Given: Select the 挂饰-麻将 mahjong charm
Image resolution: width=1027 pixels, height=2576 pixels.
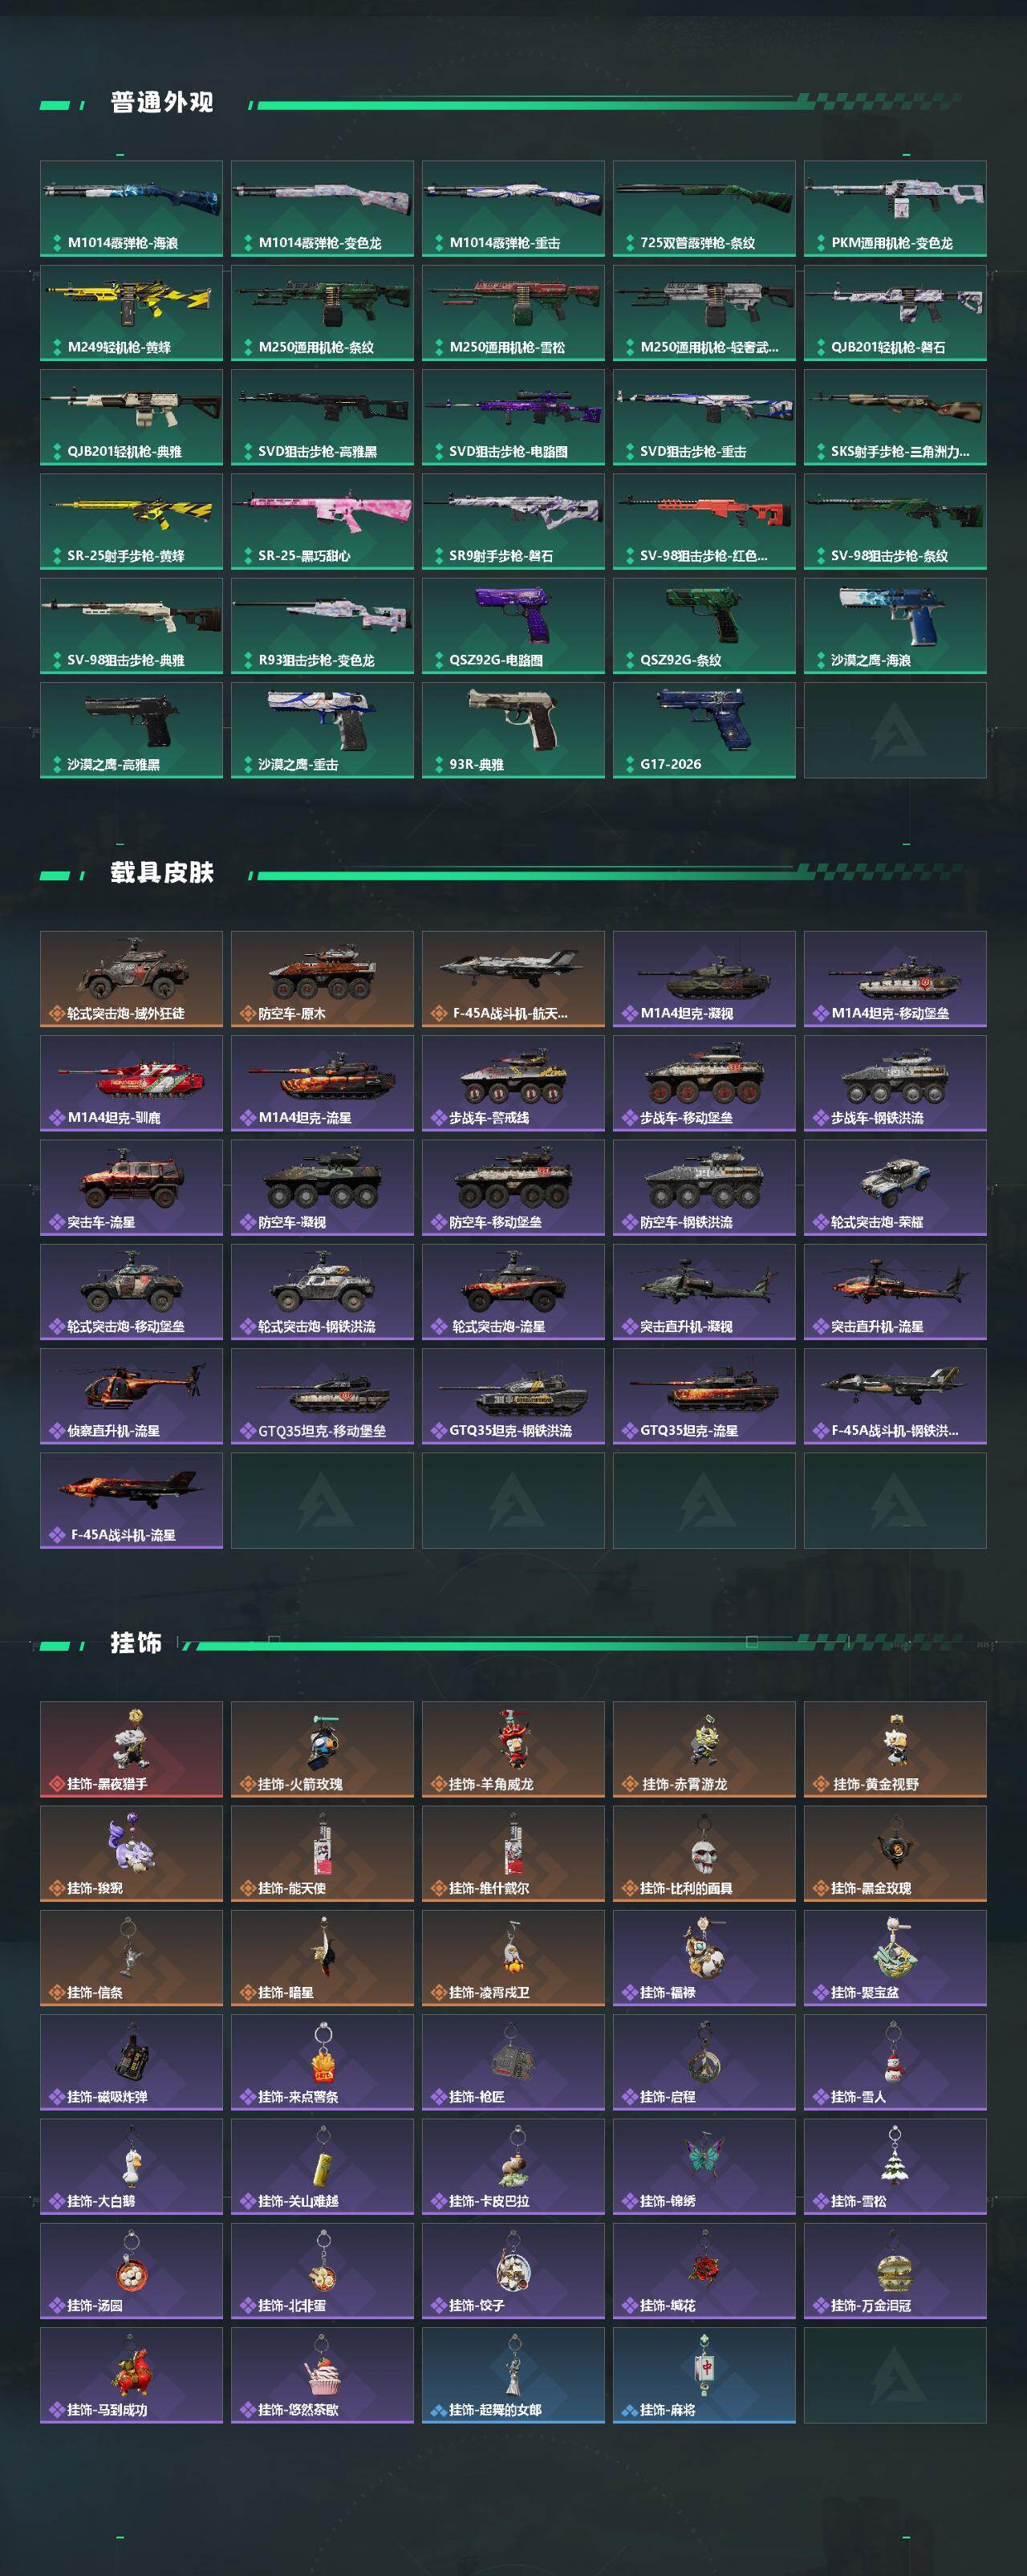Looking at the screenshot, I should [x=704, y=2375].
